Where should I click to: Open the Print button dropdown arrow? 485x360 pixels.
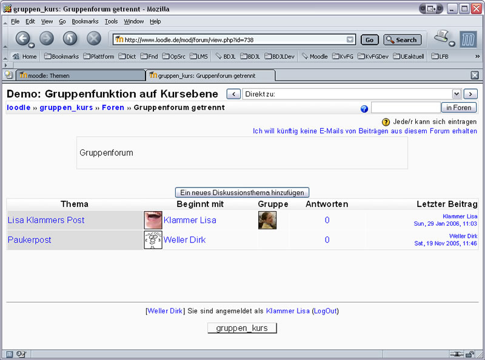click(452, 44)
